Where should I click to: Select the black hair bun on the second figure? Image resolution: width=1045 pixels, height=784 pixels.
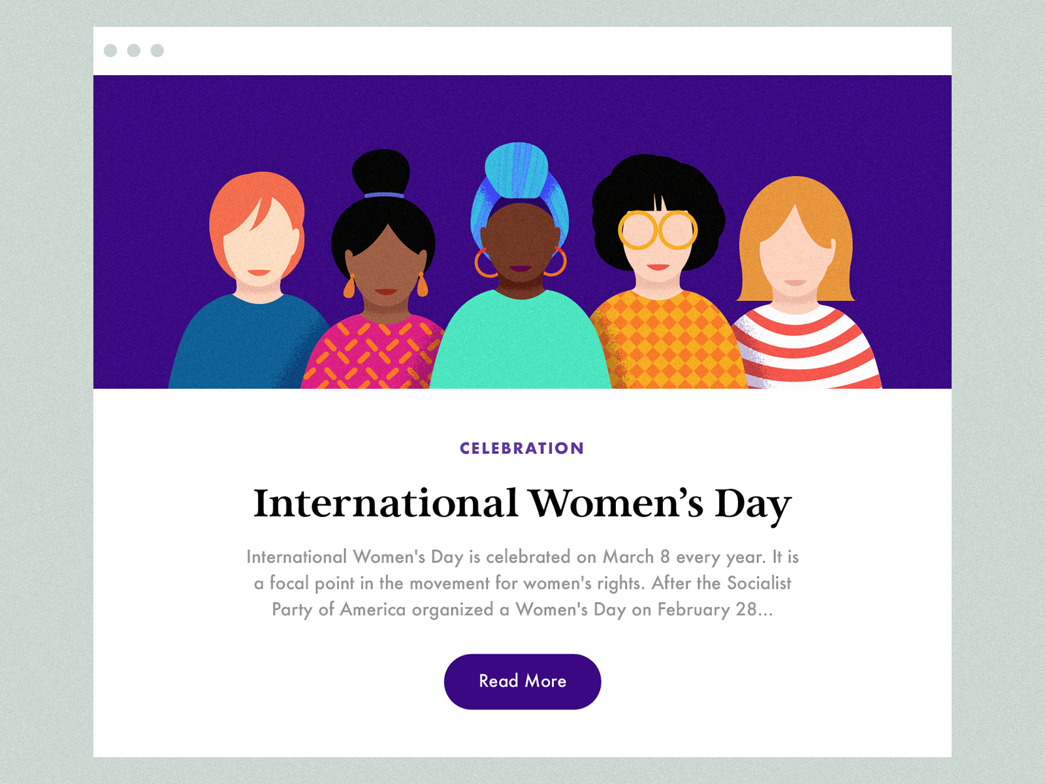(381, 171)
